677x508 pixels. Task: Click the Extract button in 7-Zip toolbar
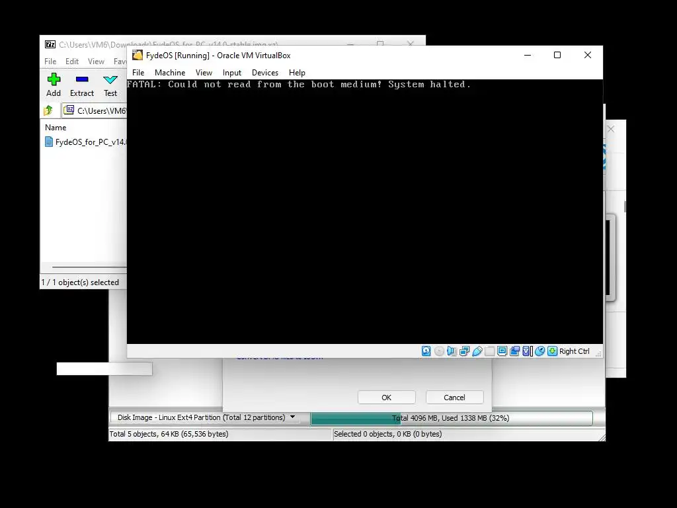81,85
